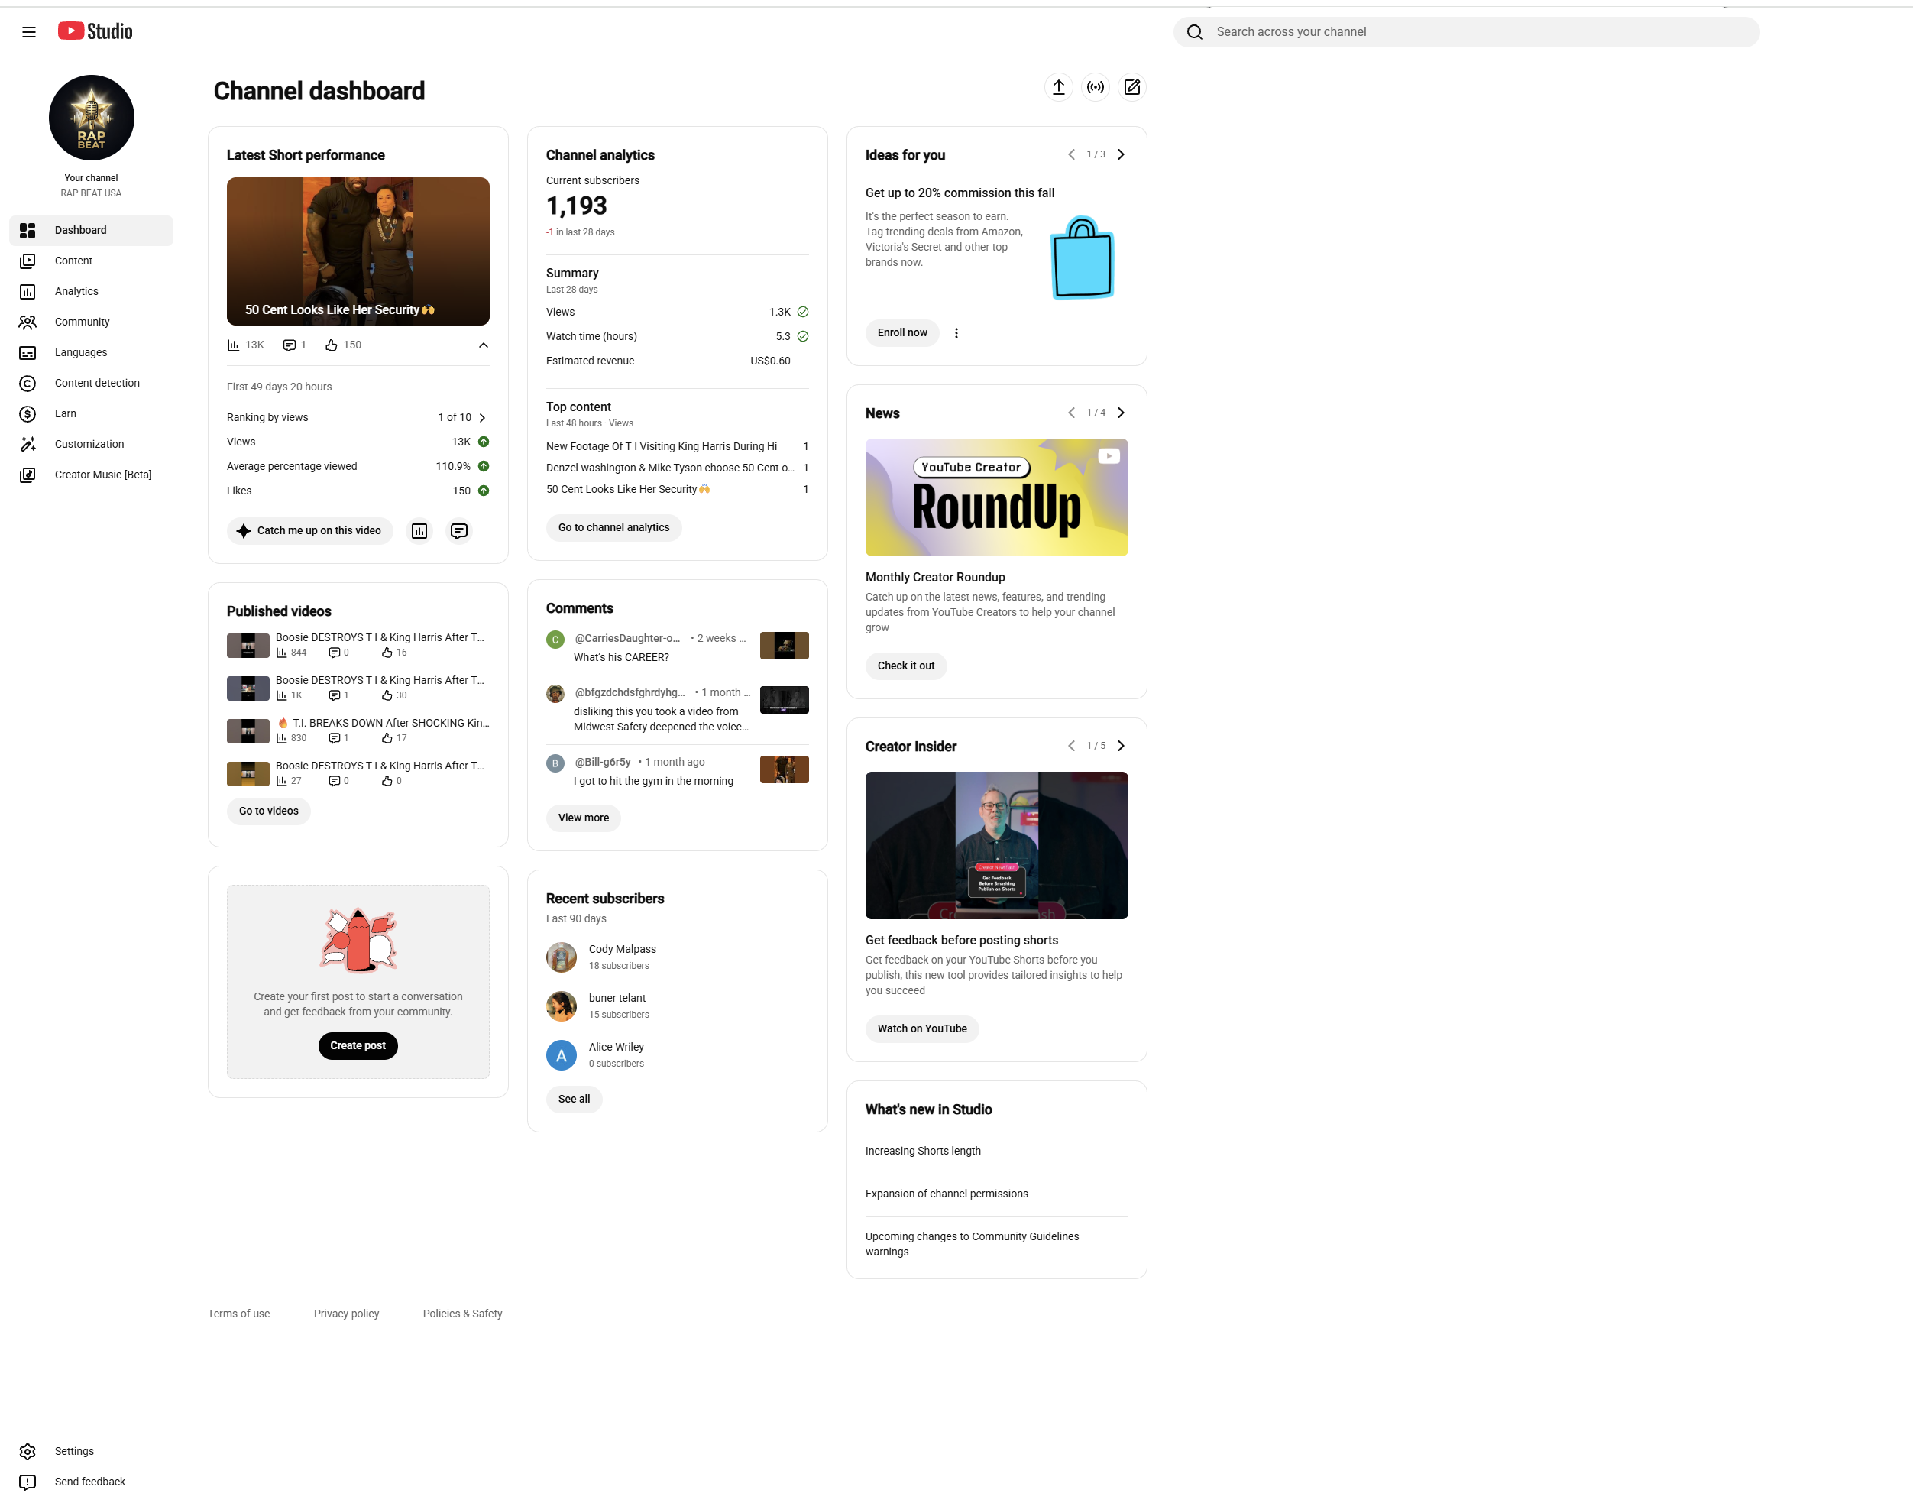Open more options next to Enroll now
Viewport: 1913px width, 1503px height.
point(956,332)
